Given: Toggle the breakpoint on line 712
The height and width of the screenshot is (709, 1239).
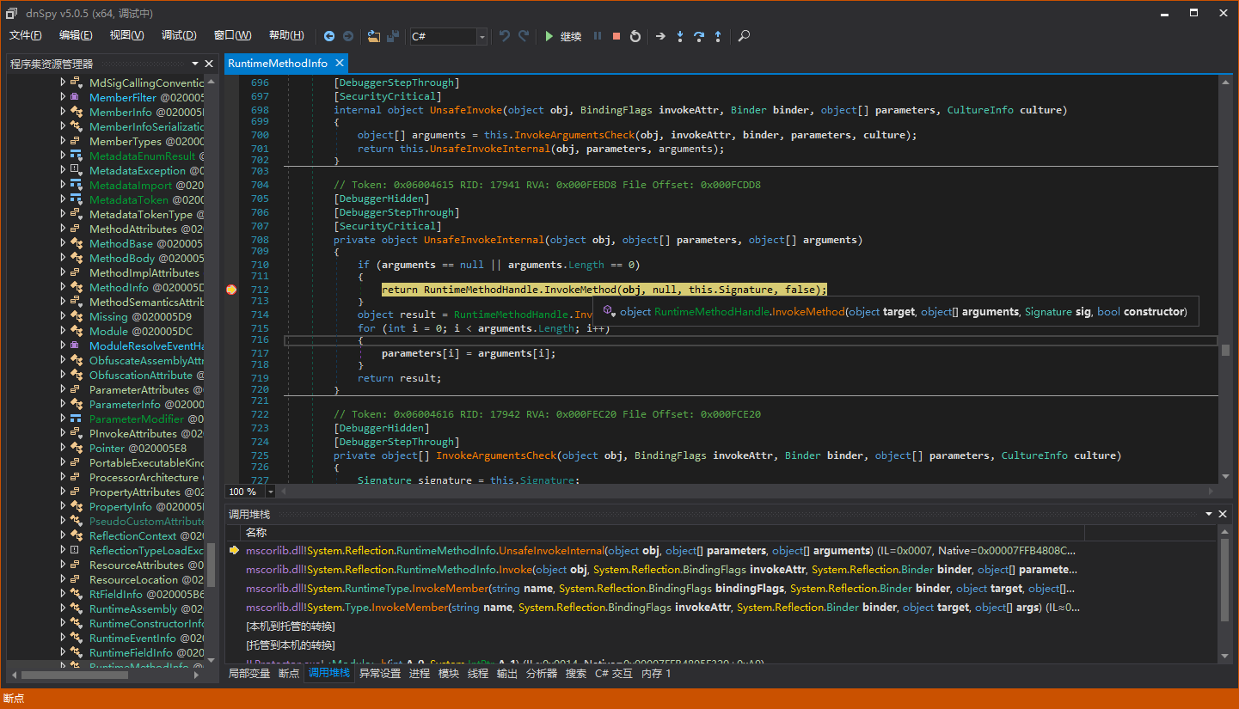Looking at the screenshot, I should 231,290.
